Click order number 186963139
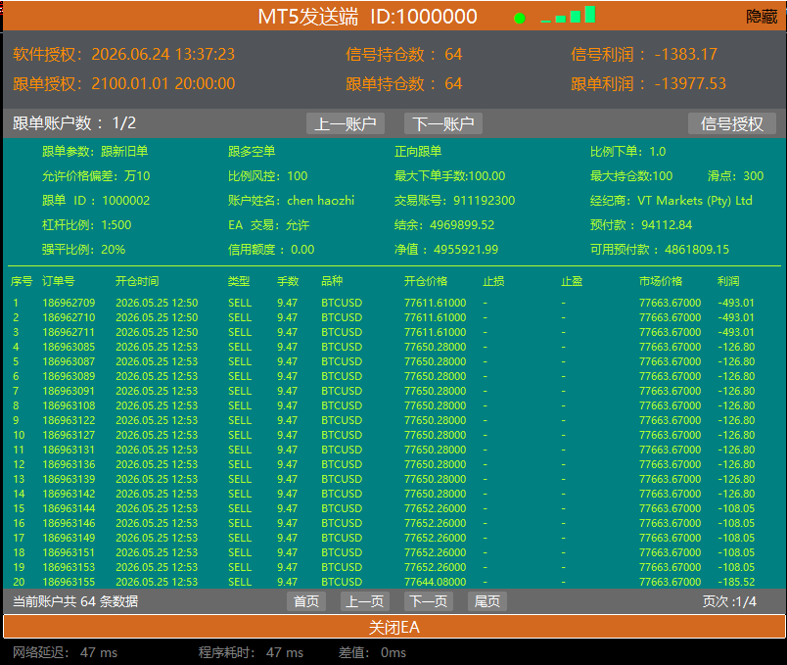Image resolution: width=787 pixels, height=665 pixels. tap(69, 479)
